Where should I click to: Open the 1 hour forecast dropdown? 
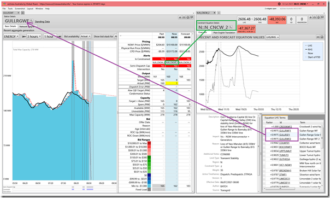point(50,37)
